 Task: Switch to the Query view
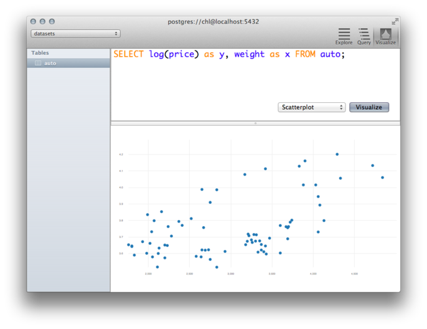364,36
